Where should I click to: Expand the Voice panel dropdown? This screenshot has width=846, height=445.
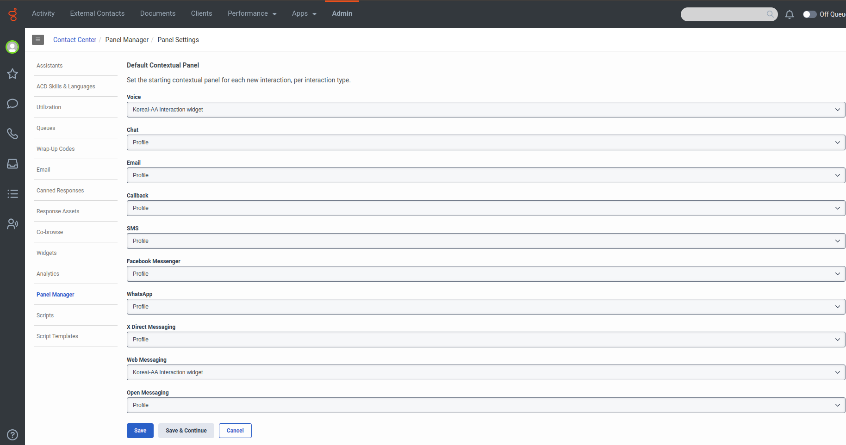click(x=485, y=110)
